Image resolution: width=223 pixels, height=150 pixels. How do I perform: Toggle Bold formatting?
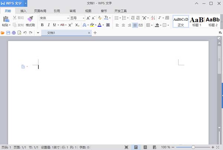42,25
